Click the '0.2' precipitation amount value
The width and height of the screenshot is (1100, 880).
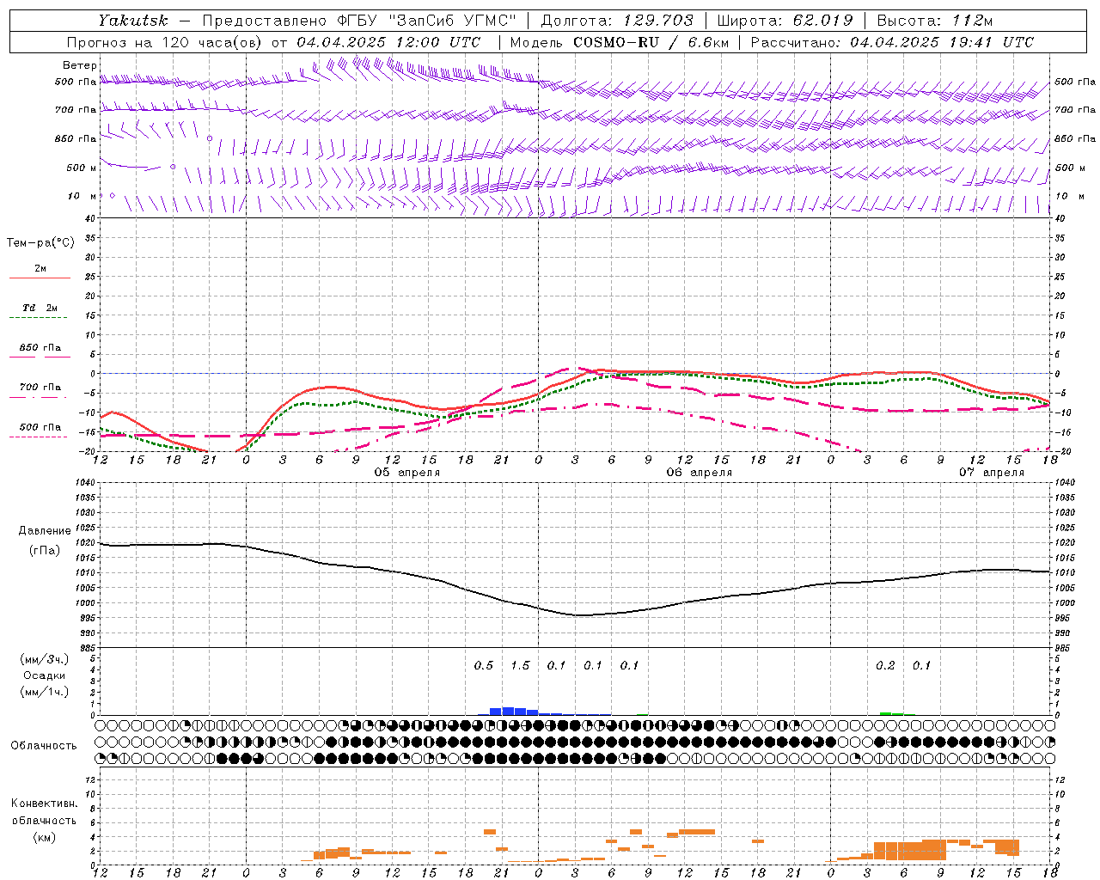point(885,665)
